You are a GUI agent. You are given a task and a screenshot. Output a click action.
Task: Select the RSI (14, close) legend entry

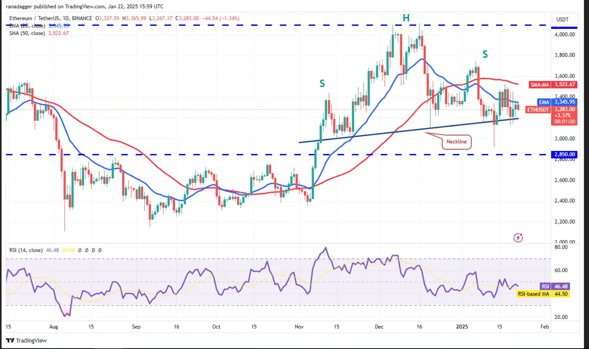(26, 250)
